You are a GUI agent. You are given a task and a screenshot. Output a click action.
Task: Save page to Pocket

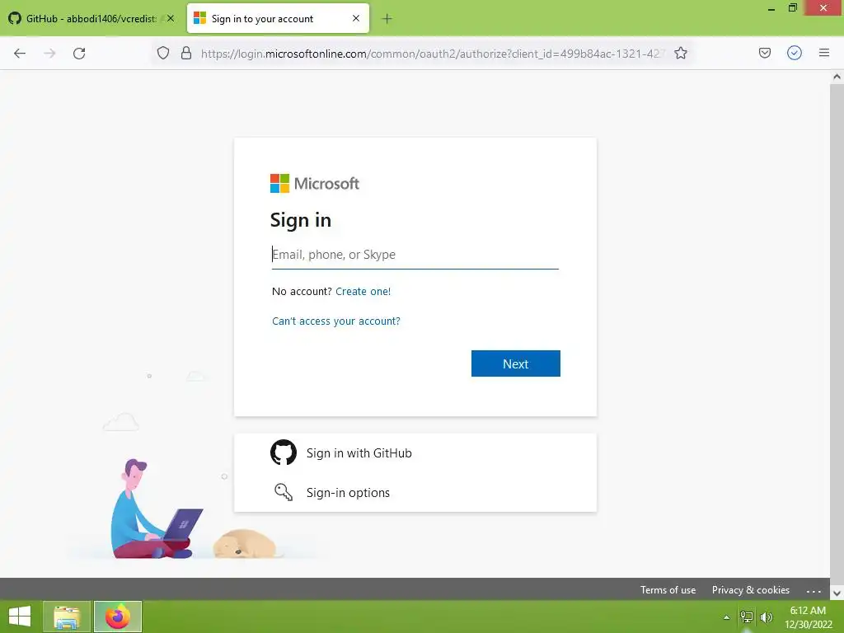[764, 53]
